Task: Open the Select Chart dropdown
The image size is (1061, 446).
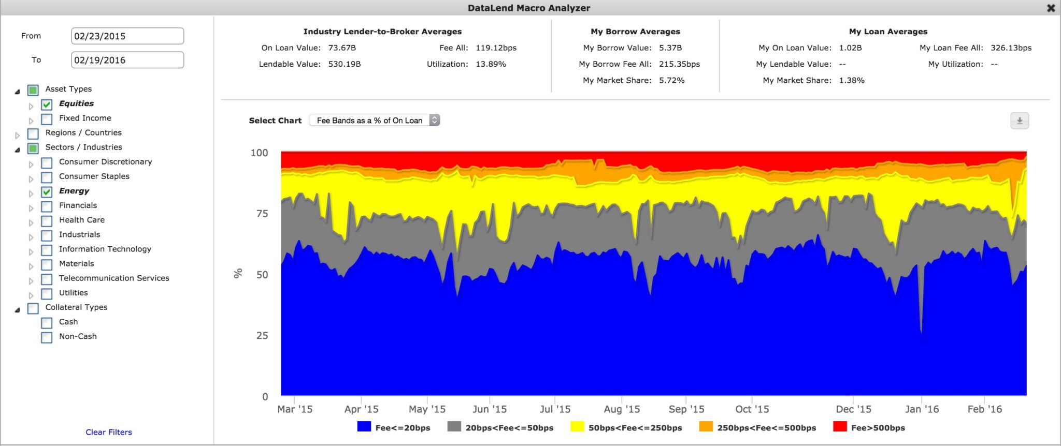Action: point(375,120)
